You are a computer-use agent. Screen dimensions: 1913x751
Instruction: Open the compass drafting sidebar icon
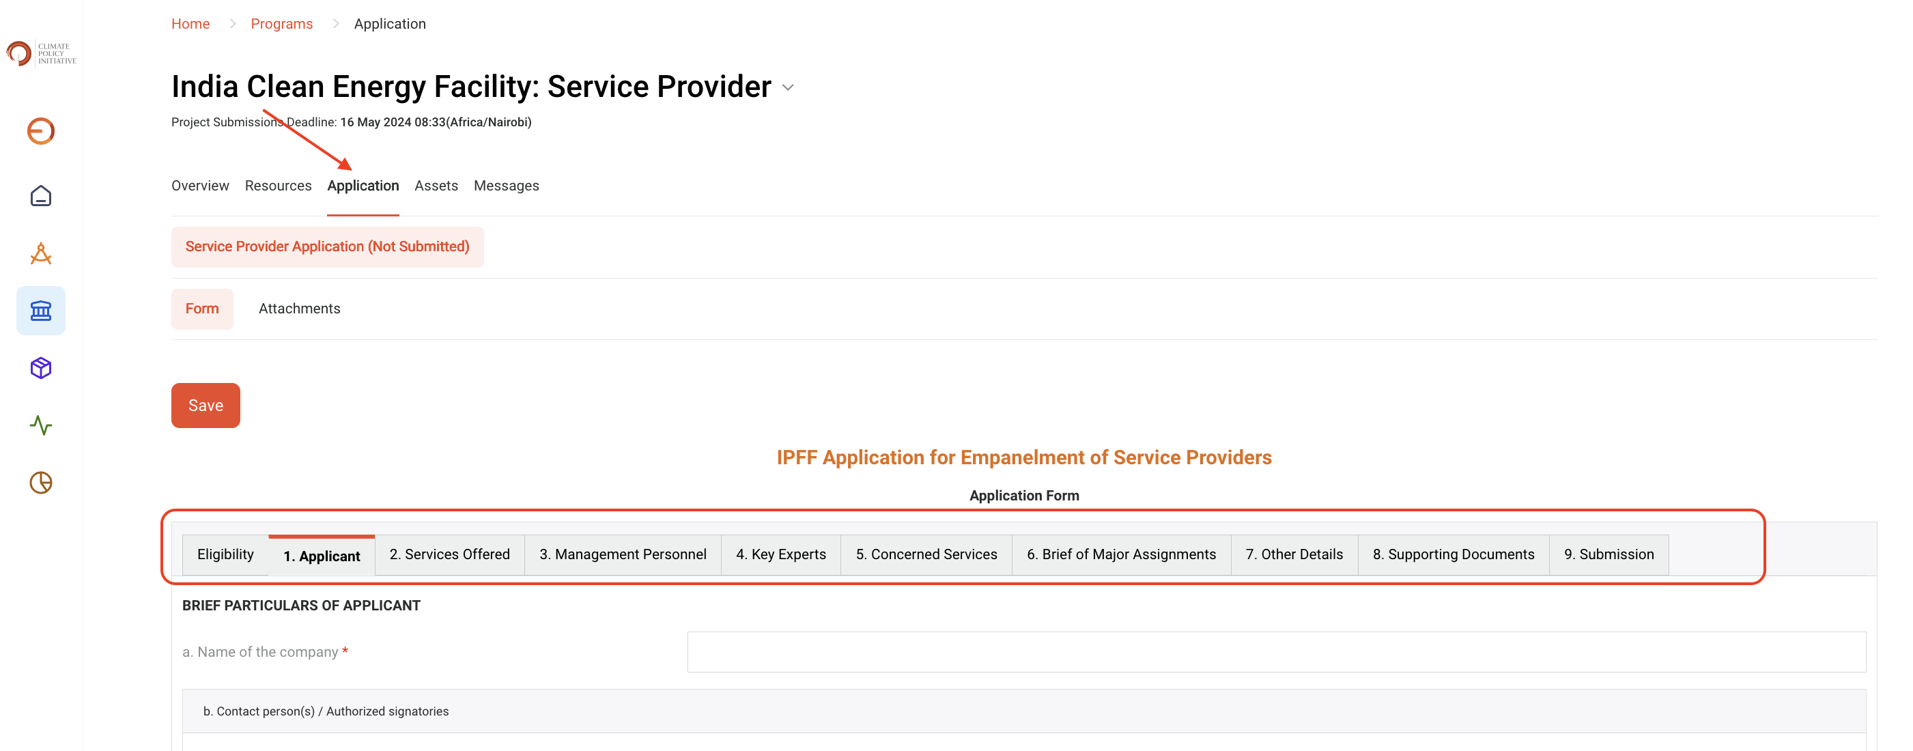[41, 253]
